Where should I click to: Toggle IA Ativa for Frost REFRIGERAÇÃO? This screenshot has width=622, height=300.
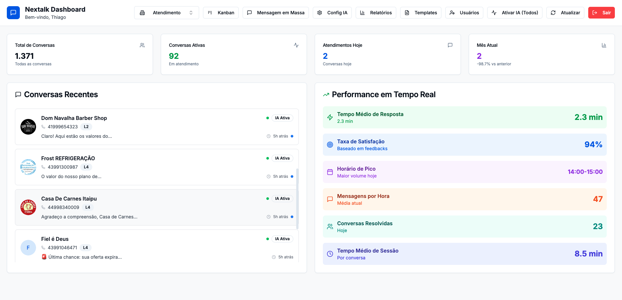pyautogui.click(x=282, y=158)
